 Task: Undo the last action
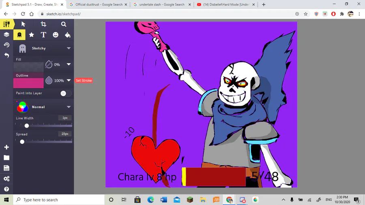pos(6,56)
